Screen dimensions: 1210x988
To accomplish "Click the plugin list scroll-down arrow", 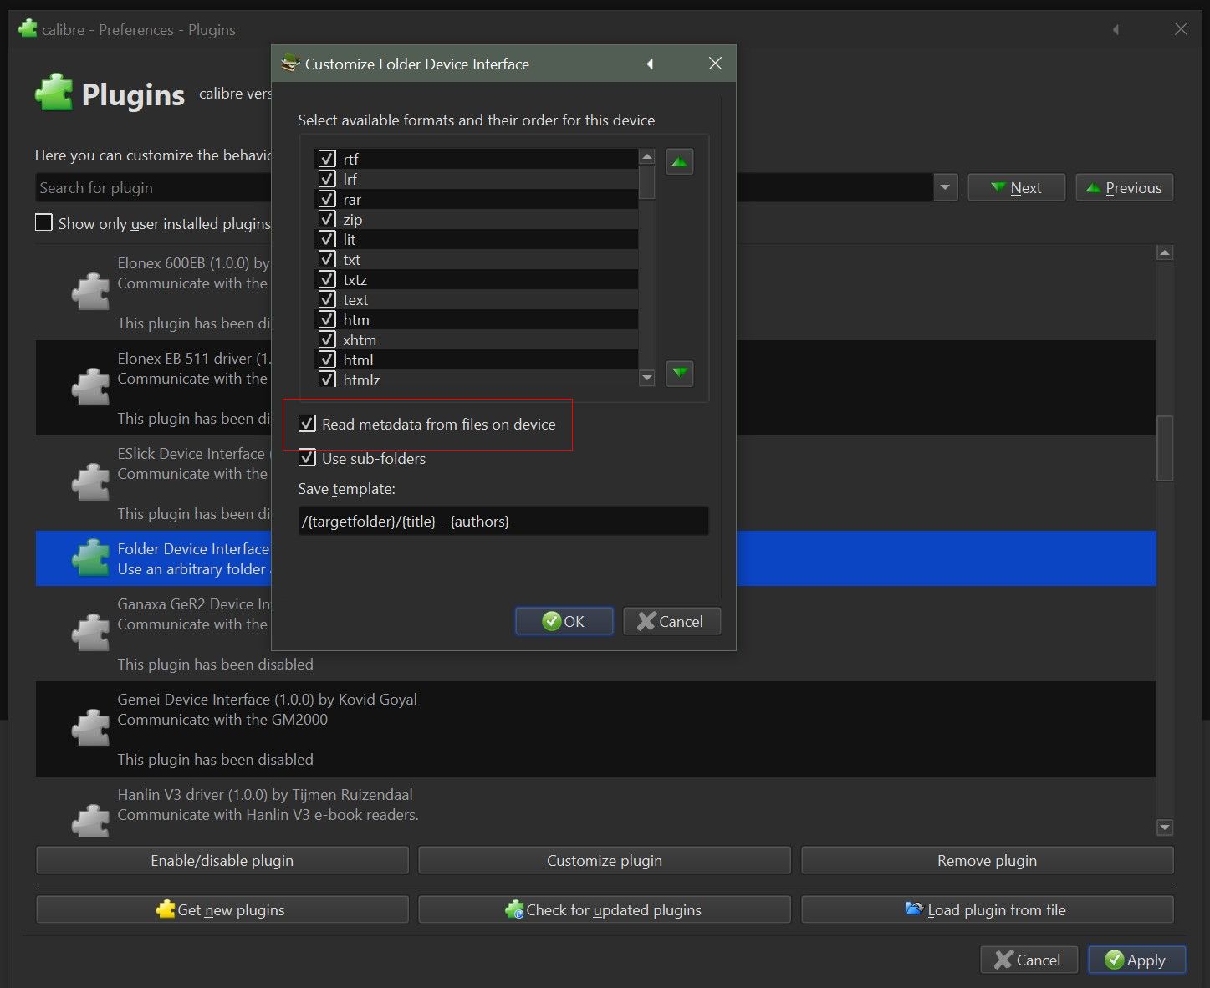I will [x=1165, y=828].
